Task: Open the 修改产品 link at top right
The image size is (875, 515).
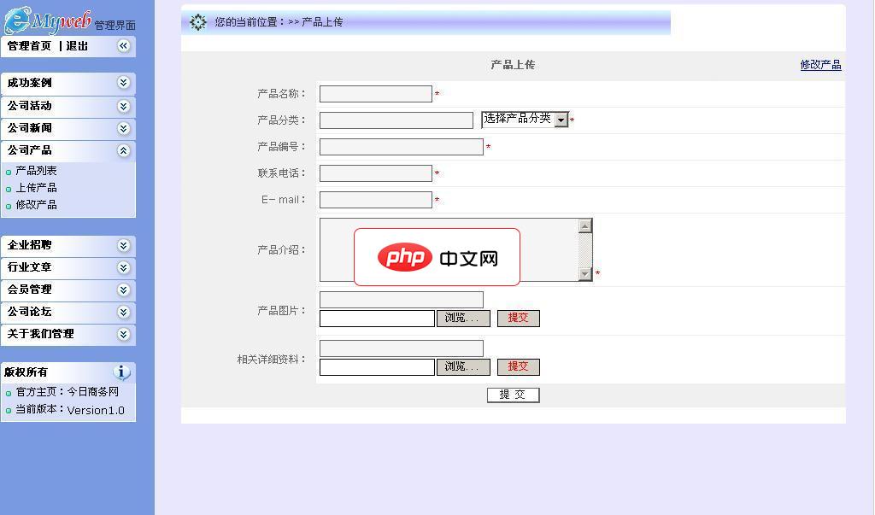Action: [x=820, y=65]
